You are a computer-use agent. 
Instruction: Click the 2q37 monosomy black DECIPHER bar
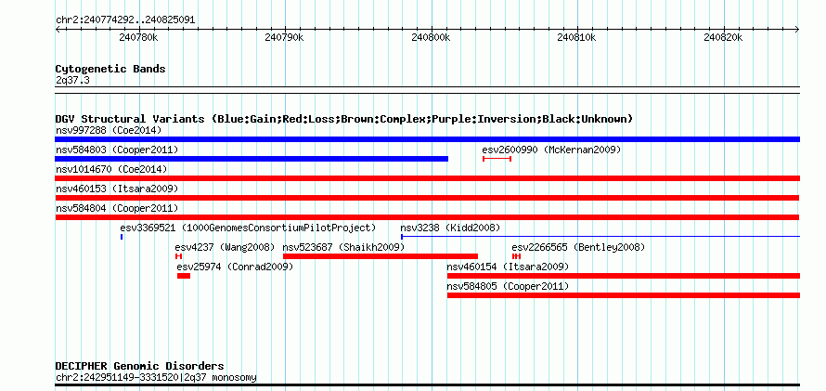click(x=427, y=385)
